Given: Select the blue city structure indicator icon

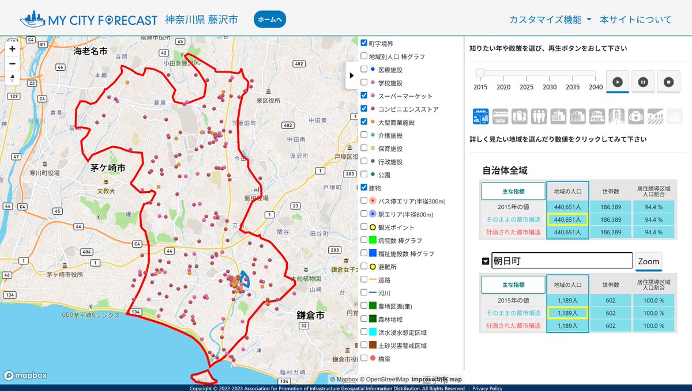Looking at the screenshot, I should (481, 116).
